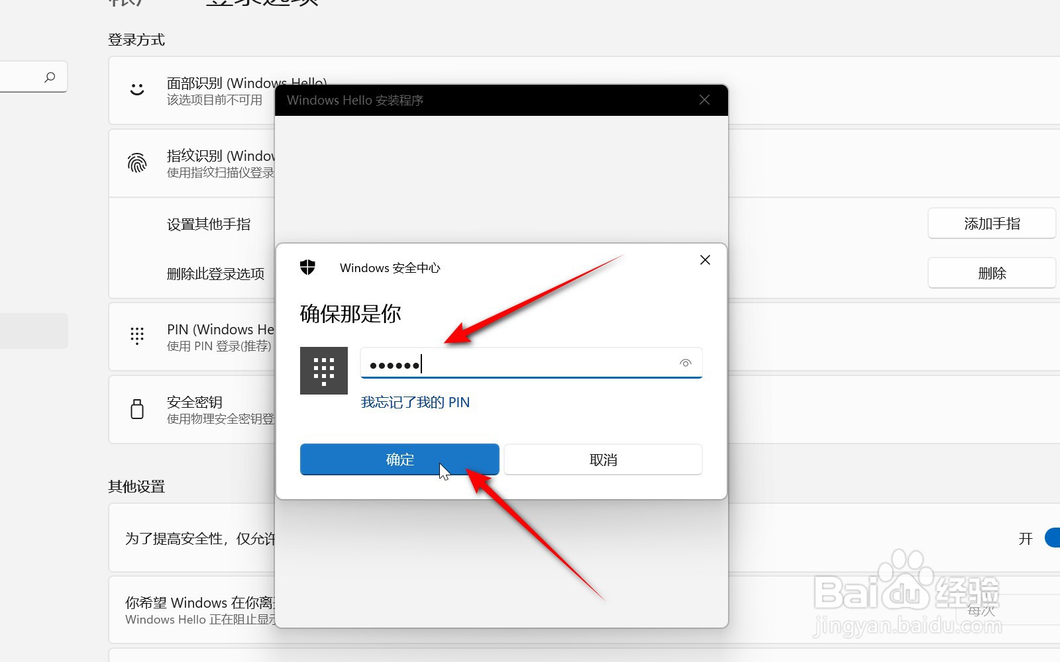
Task: Click 为了提高安全性 setting row text
Action: 200,539
